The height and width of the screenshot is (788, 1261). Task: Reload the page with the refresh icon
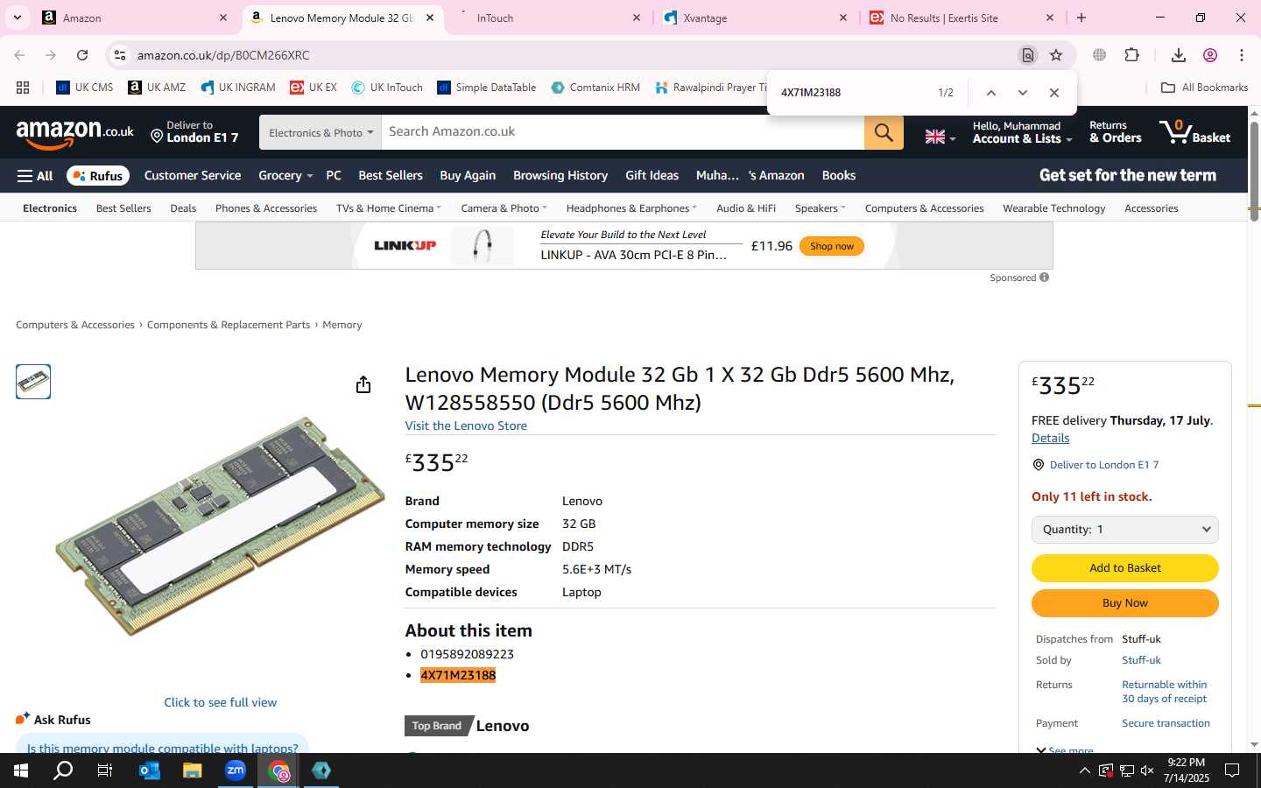coord(82,55)
